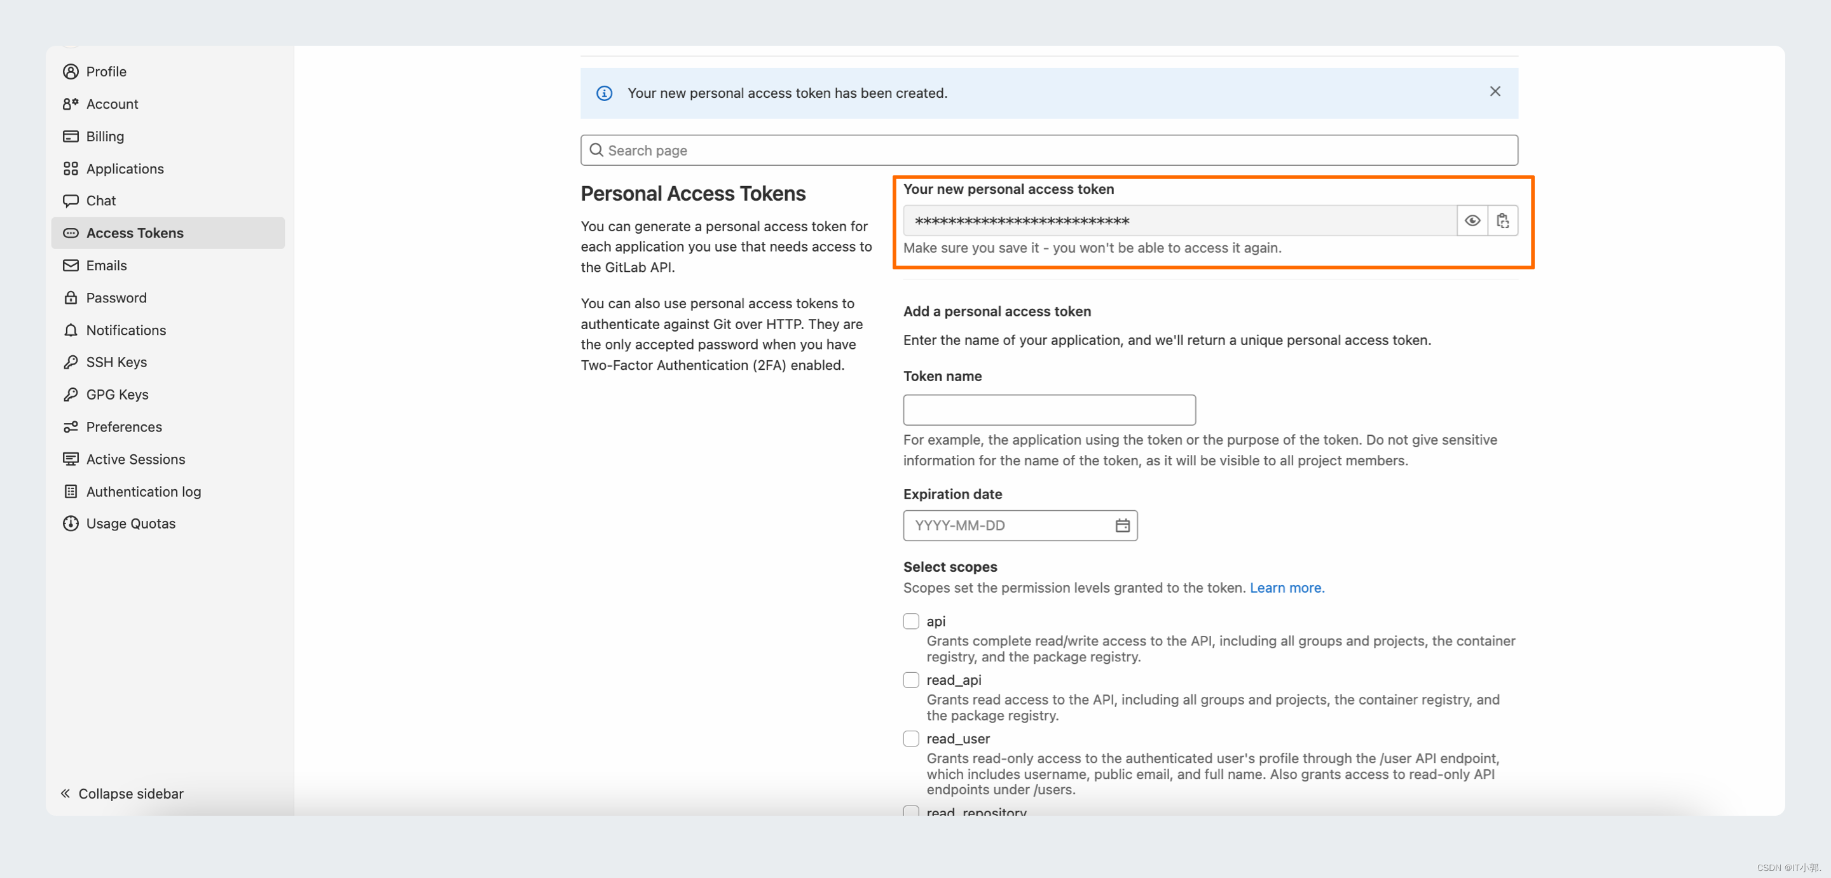The width and height of the screenshot is (1831, 878).
Task: Enable the read_user scope checkbox
Action: (x=911, y=738)
